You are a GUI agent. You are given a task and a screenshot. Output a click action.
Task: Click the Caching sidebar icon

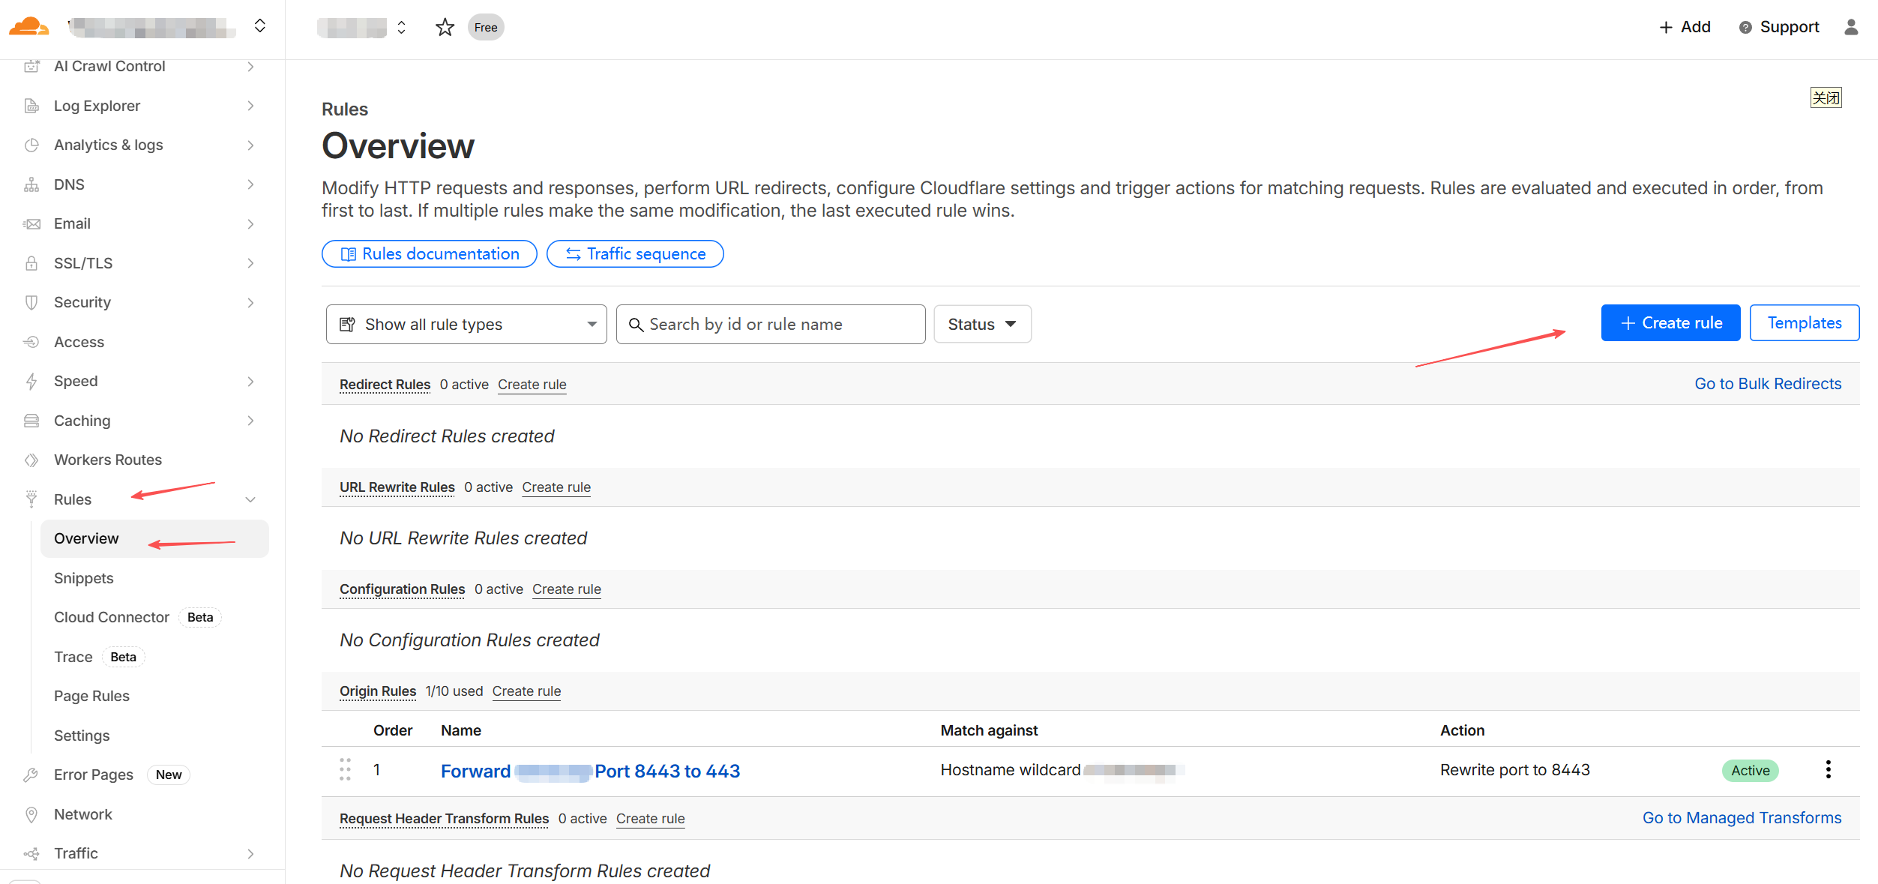point(31,421)
